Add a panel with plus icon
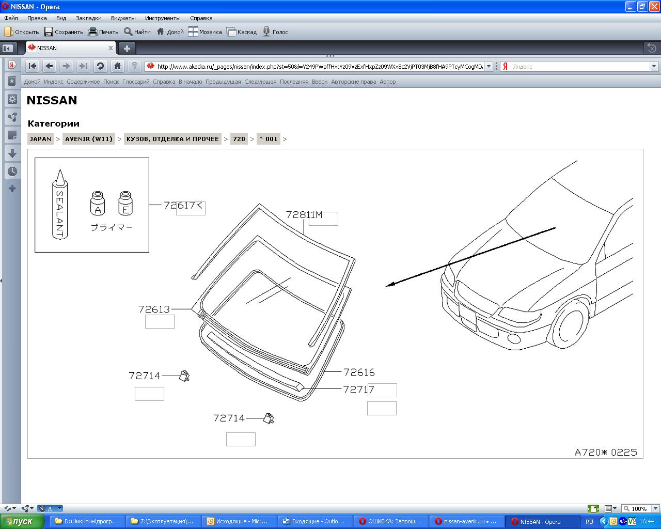This screenshot has height=529, width=661. [x=12, y=189]
